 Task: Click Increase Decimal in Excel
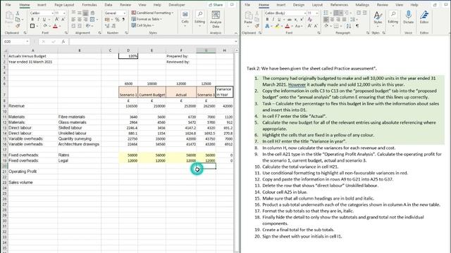pos(107,26)
